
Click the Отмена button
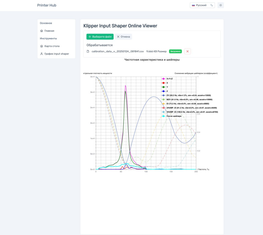pyautogui.click(x=123, y=37)
